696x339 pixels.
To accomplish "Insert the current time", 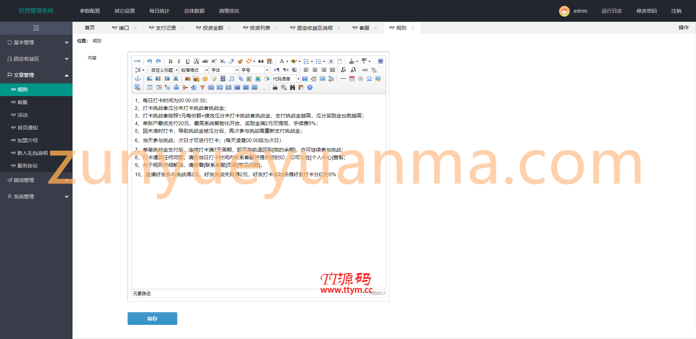I will (x=361, y=79).
